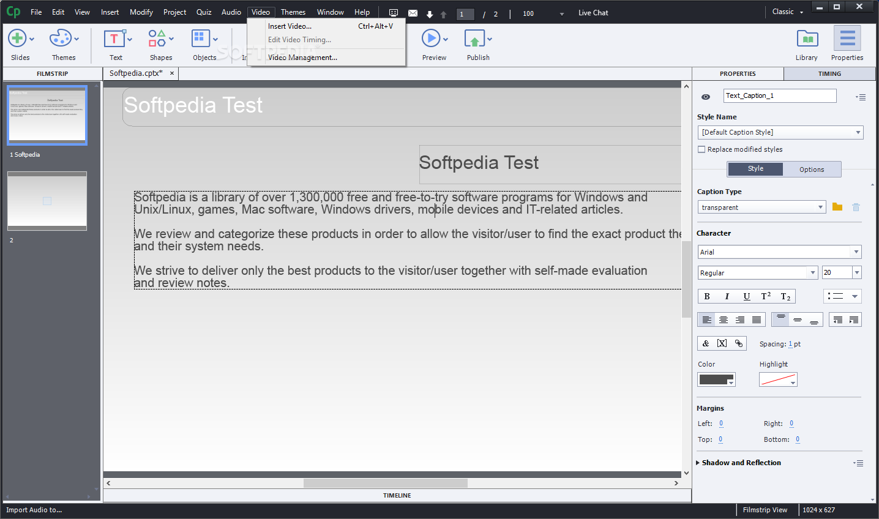879x519 pixels.
Task: Open properties panel options menu icon
Action: coord(861,97)
